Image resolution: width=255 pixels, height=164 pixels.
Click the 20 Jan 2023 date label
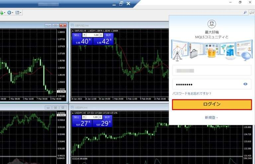coord(77,99)
